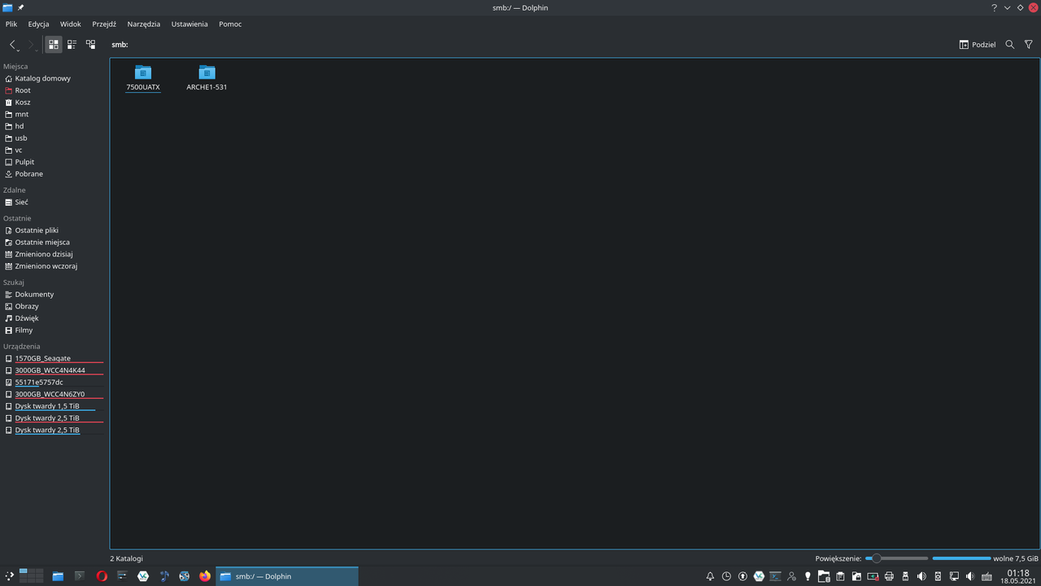Screen dimensions: 1041x586
Task: Open the Widok menu
Action: [x=71, y=24]
